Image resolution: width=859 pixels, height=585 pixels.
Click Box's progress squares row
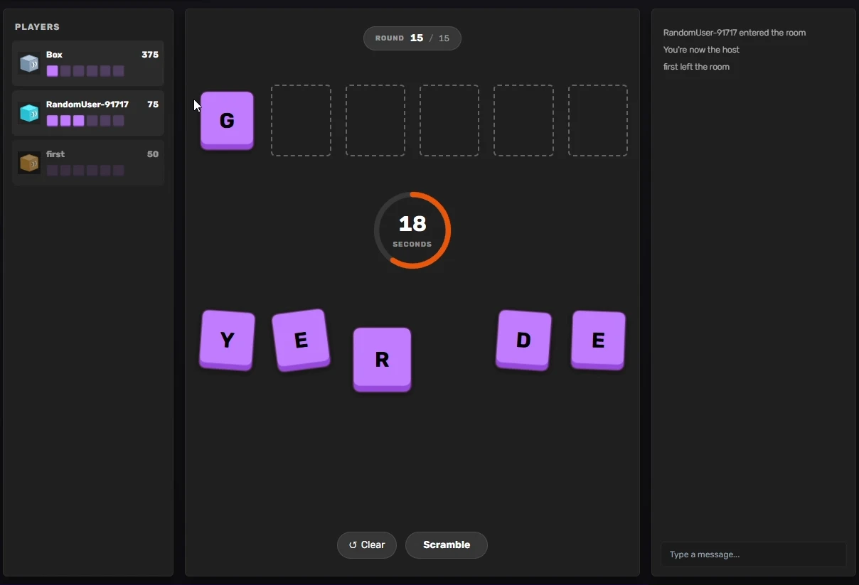[x=85, y=71]
